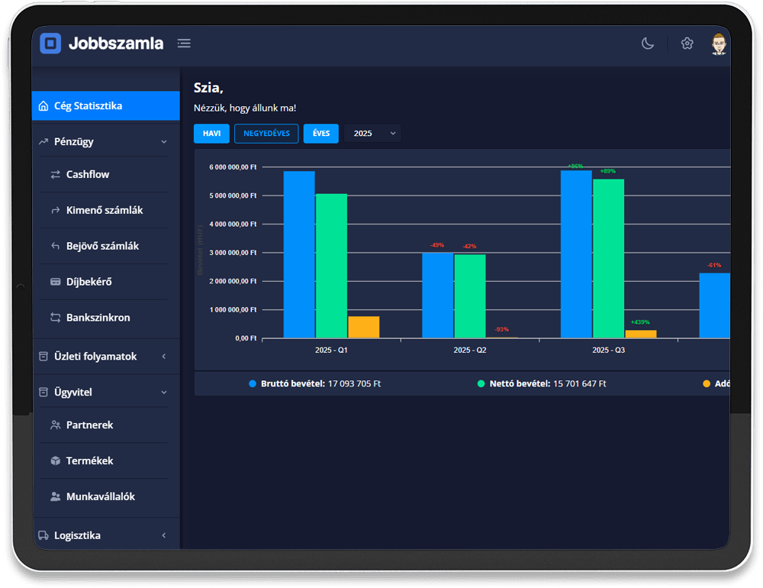763x588 pixels.
Task: Click the Kimenő számlák outgoing arrow icon
Action: point(56,211)
